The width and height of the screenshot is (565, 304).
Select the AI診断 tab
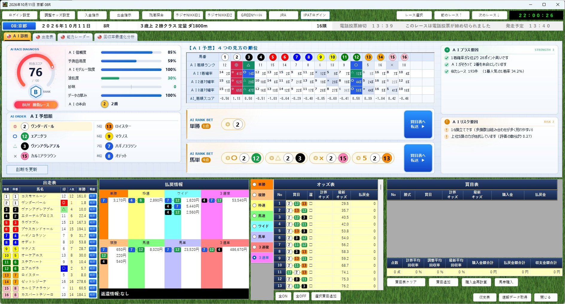(x=17, y=36)
